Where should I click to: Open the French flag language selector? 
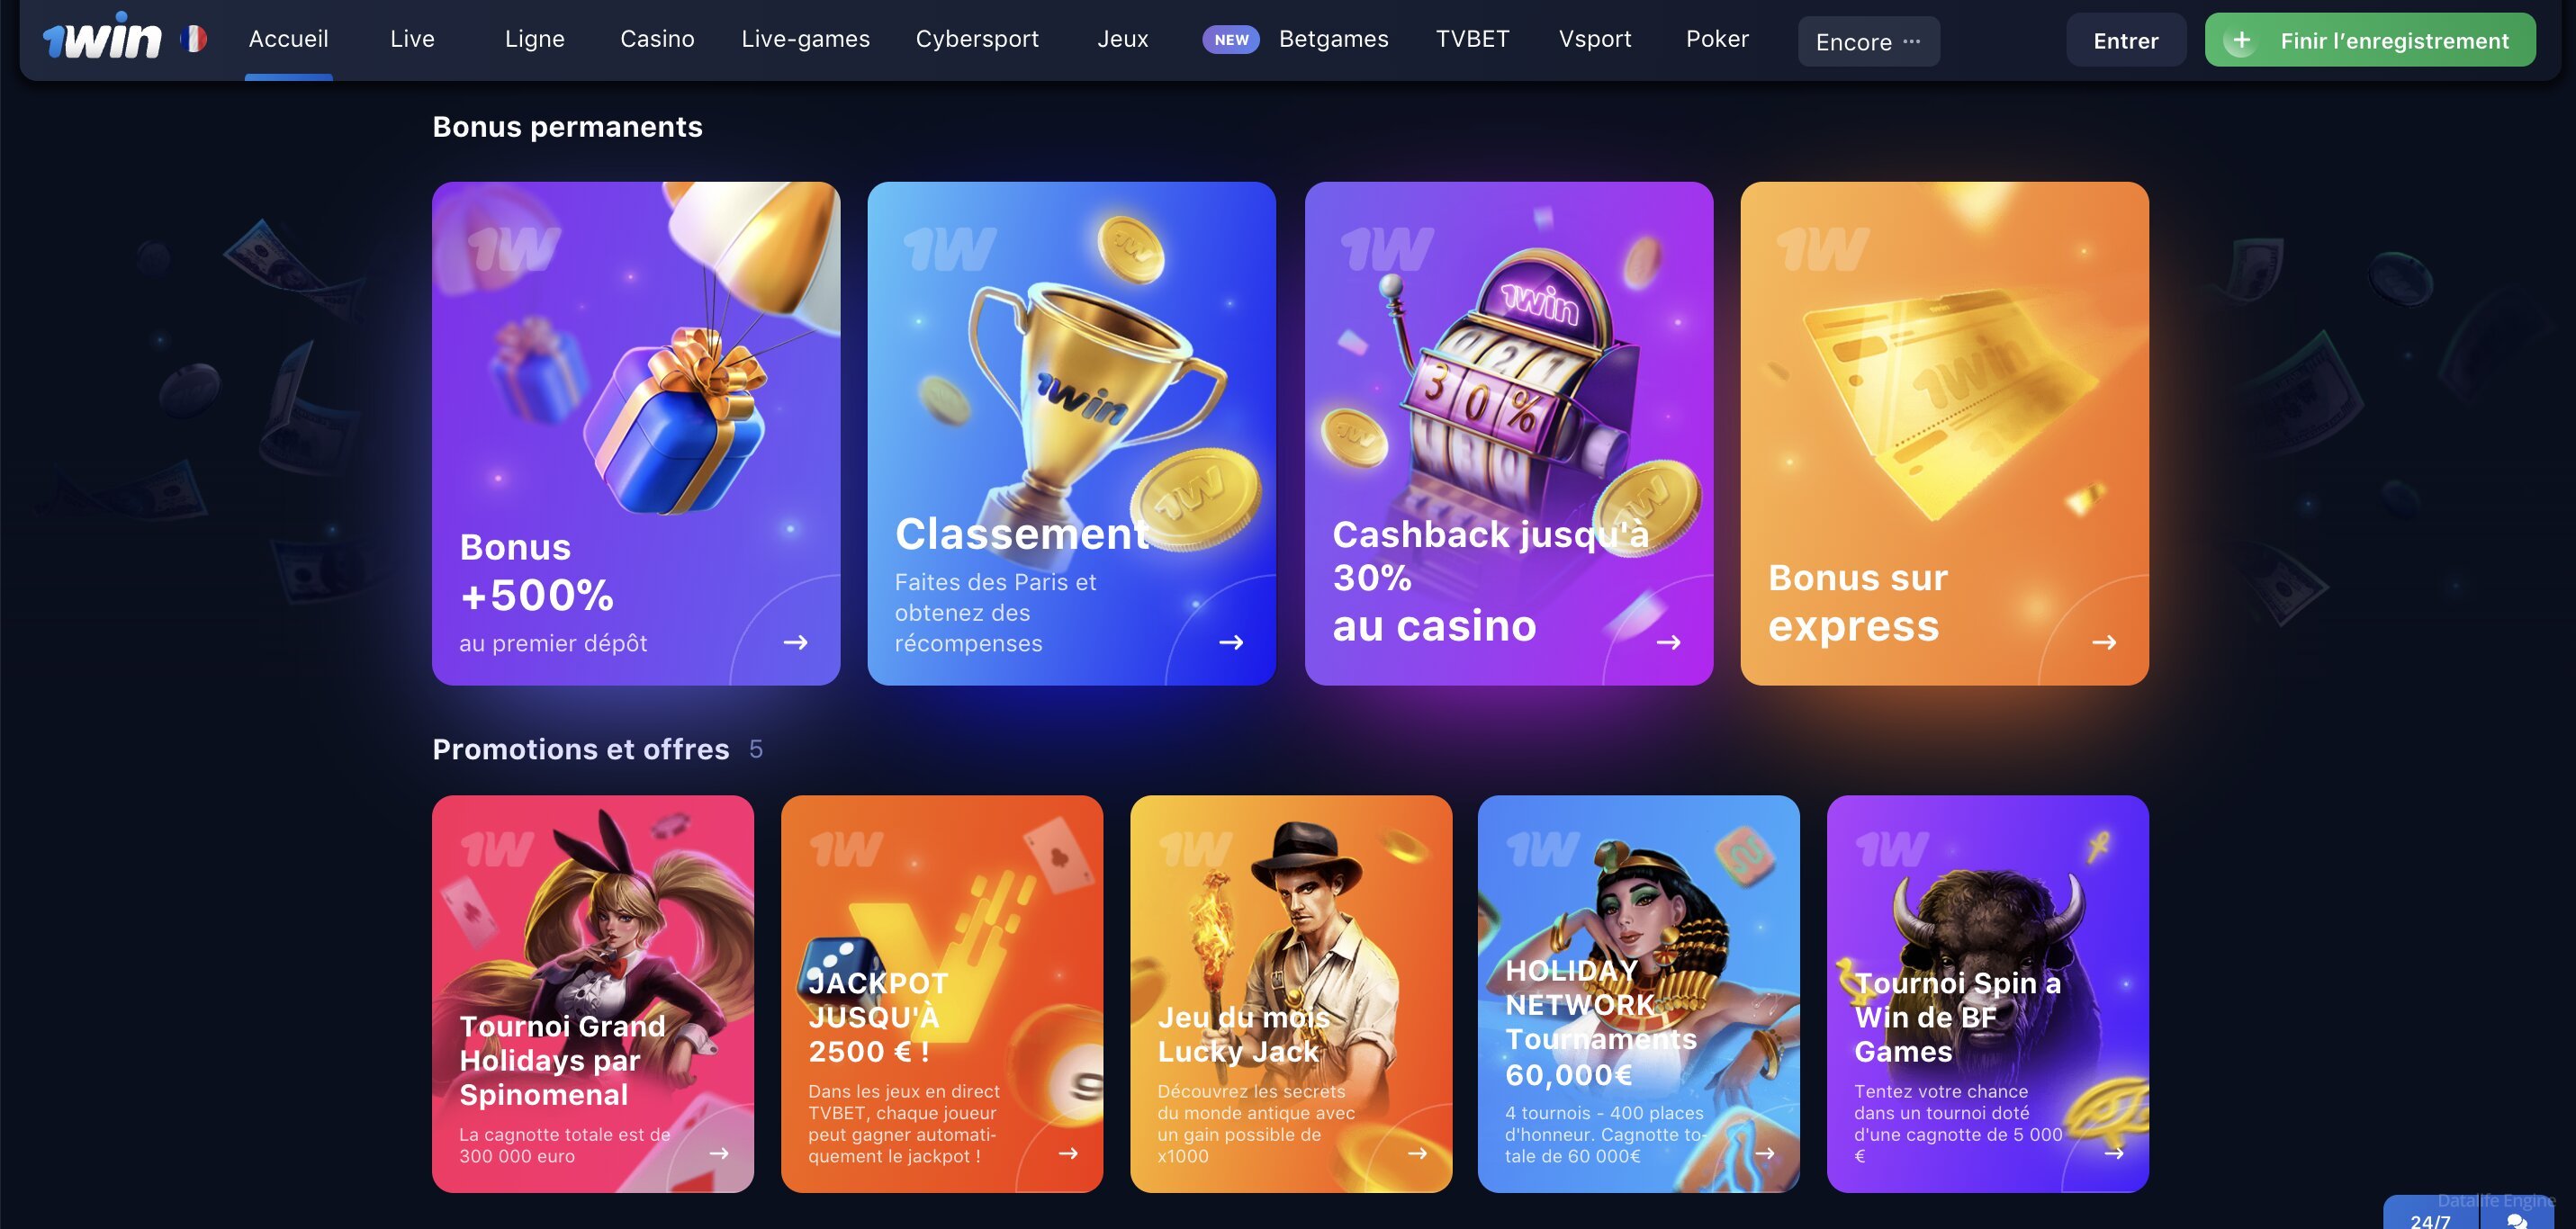click(x=193, y=39)
